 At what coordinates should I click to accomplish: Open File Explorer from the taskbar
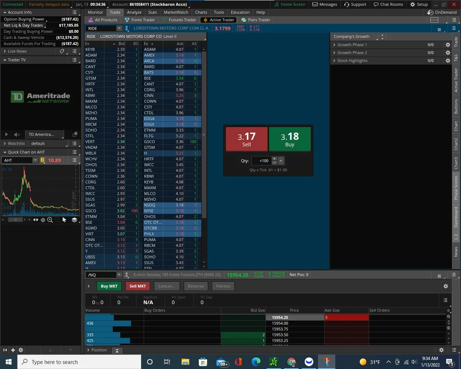pyautogui.click(x=185, y=362)
